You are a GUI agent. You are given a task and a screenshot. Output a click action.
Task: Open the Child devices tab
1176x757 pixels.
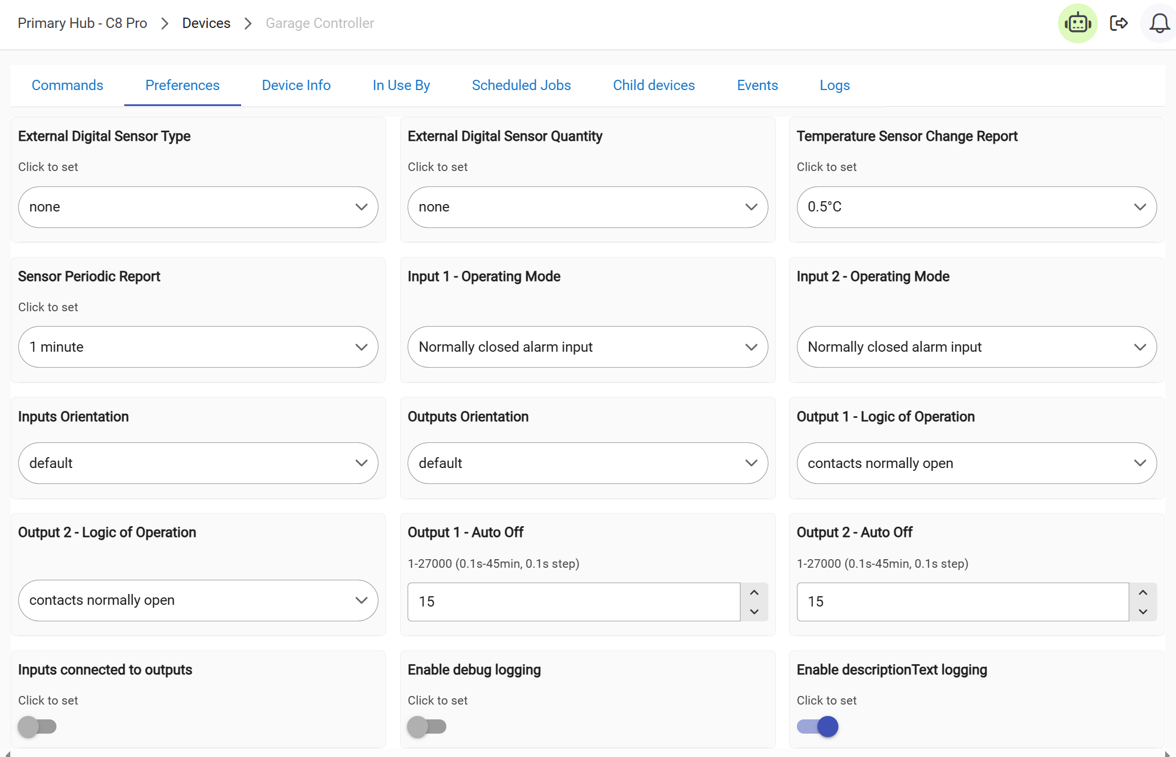point(653,86)
